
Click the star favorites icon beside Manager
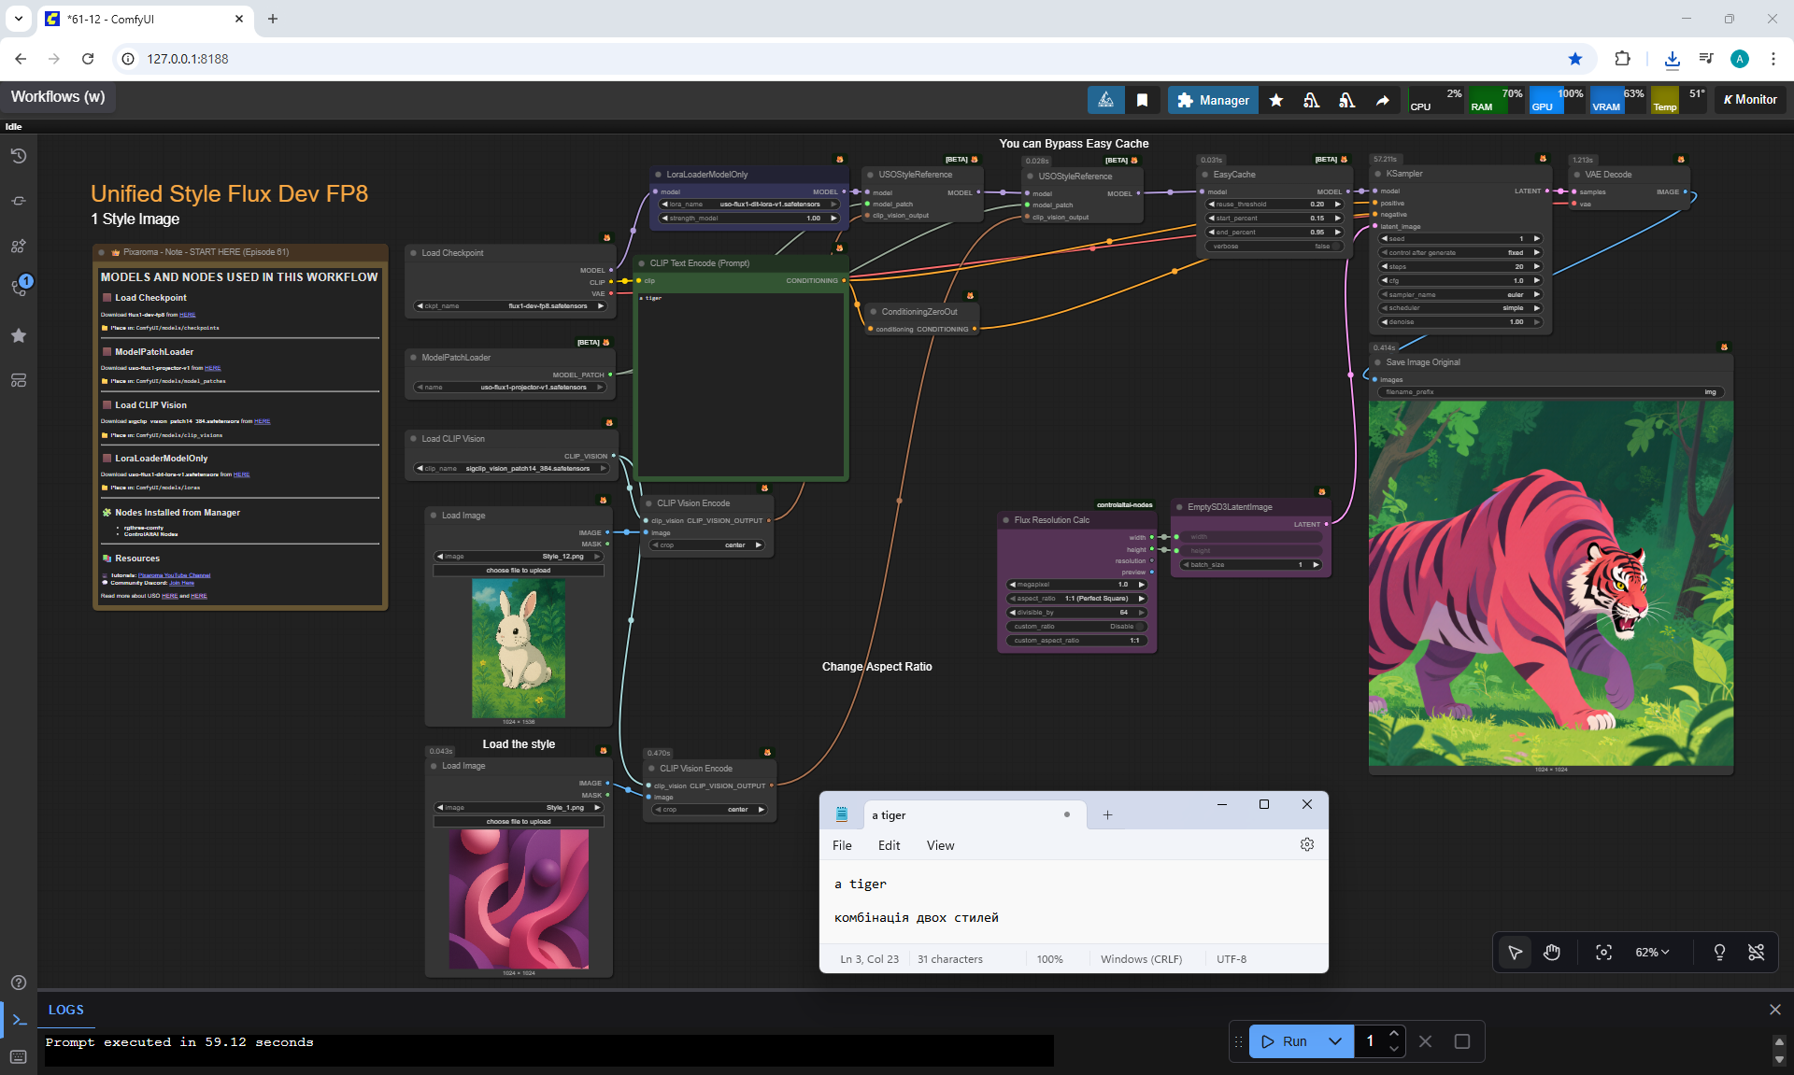pos(1276,100)
